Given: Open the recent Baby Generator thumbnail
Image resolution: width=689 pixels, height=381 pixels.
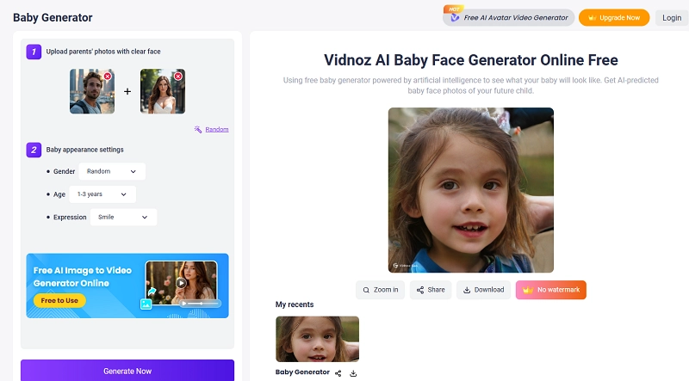Looking at the screenshot, I should click(x=317, y=339).
